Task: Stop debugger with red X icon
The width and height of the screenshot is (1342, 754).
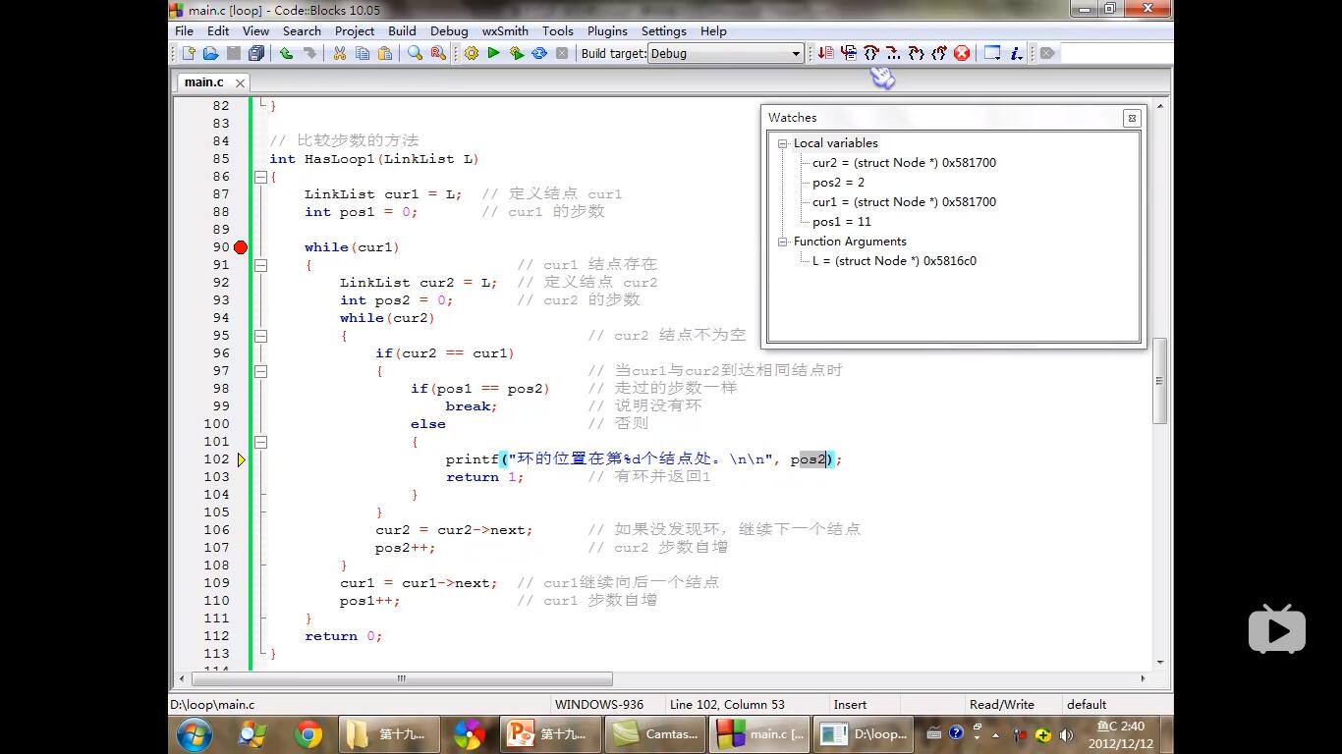Action: 962,53
